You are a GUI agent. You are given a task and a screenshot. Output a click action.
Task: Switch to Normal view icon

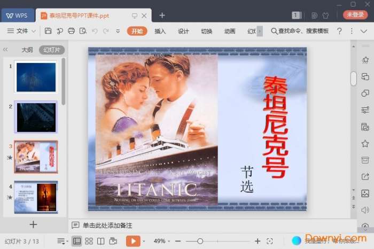76,241
